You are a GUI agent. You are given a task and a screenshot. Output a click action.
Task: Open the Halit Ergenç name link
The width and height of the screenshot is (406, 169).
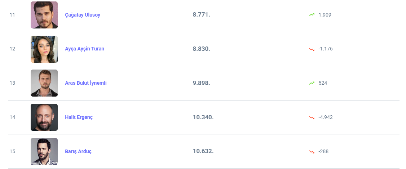(x=79, y=117)
